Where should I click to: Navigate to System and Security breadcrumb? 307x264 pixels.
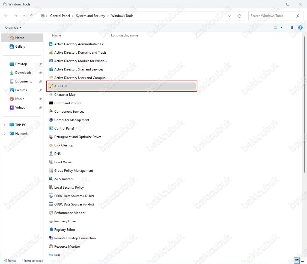(x=90, y=16)
